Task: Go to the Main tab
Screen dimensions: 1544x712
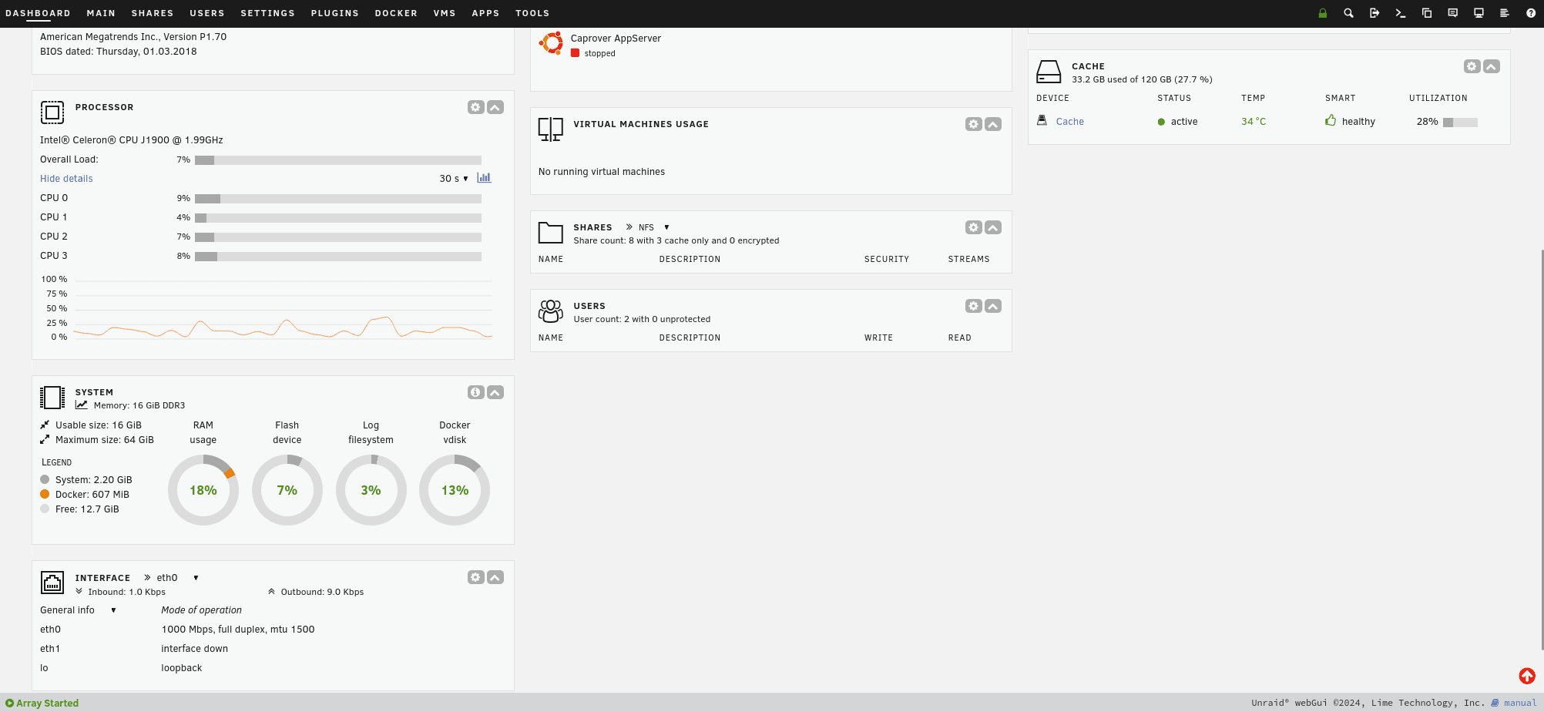Action: [101, 13]
